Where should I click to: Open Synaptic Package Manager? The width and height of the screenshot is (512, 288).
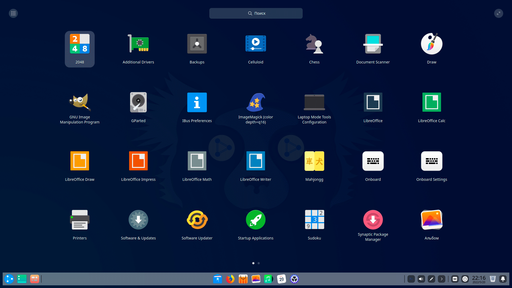373,220
